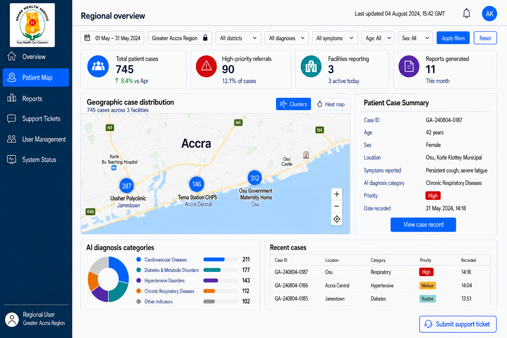Switch map to Heat map view
Image resolution: width=507 pixels, height=338 pixels.
(x=331, y=104)
